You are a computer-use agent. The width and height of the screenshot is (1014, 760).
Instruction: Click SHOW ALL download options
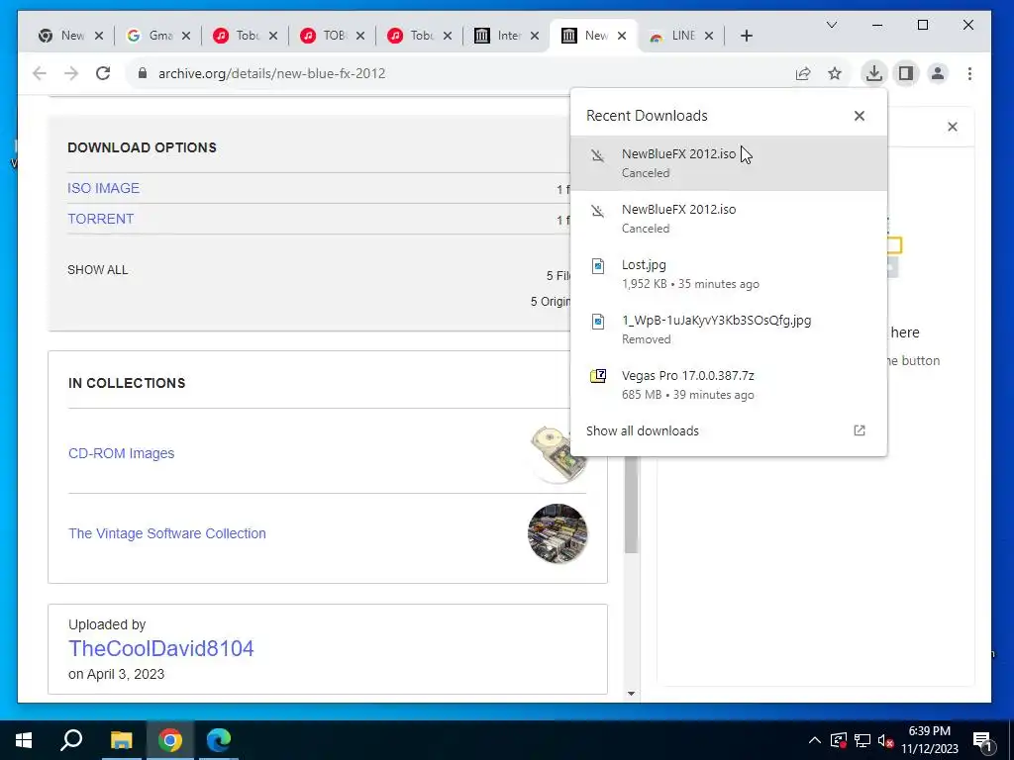98,269
